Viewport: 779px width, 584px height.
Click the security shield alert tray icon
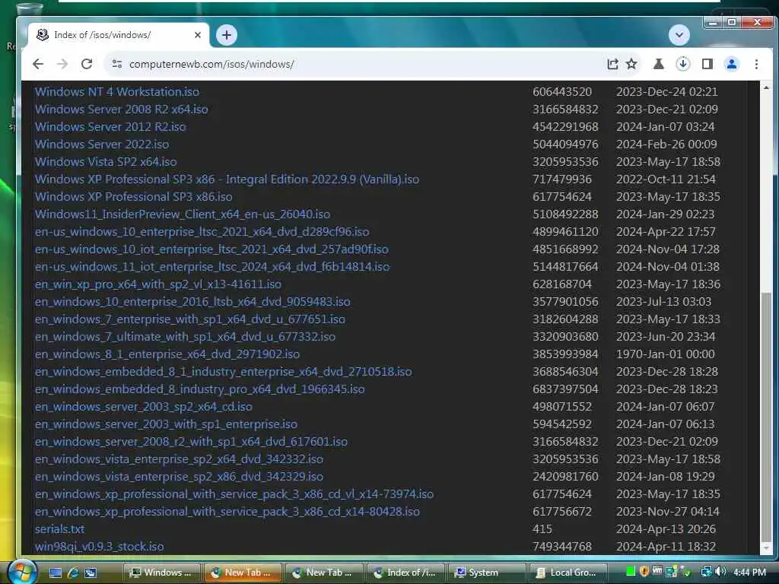(x=644, y=572)
